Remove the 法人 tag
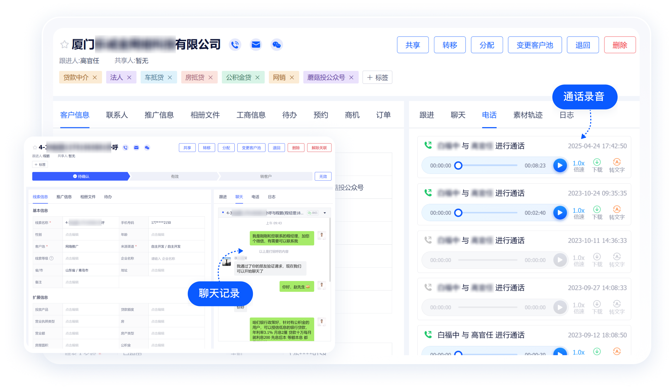 (129, 78)
